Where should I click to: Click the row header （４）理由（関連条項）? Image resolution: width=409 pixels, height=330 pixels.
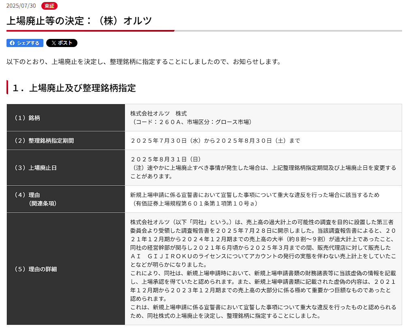tap(66, 199)
